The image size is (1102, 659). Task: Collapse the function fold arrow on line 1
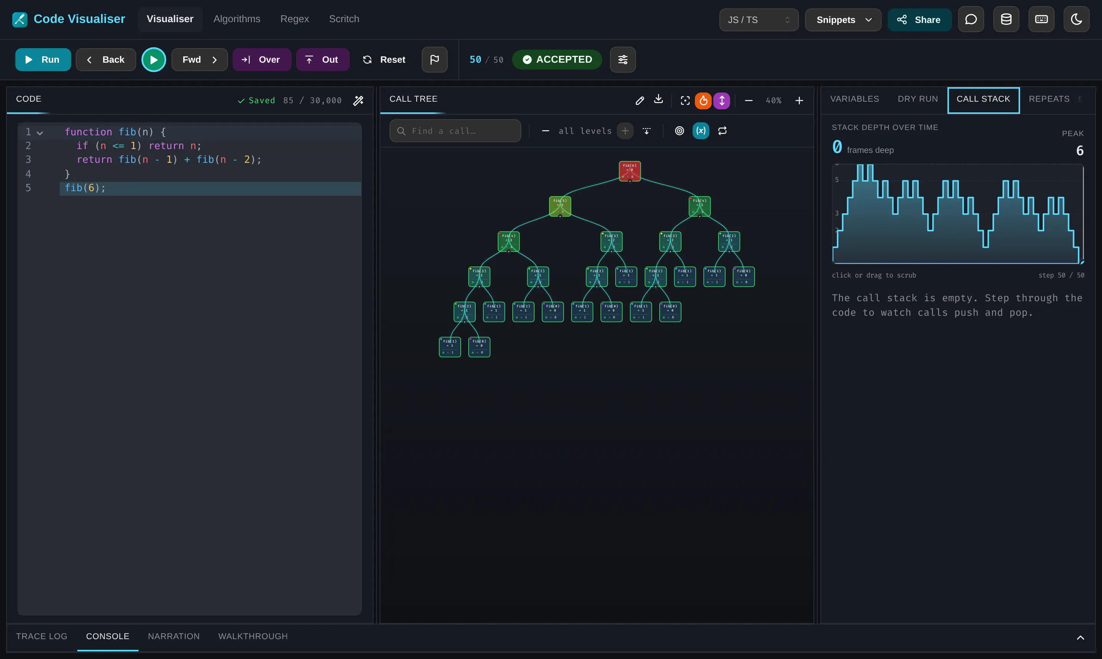40,133
